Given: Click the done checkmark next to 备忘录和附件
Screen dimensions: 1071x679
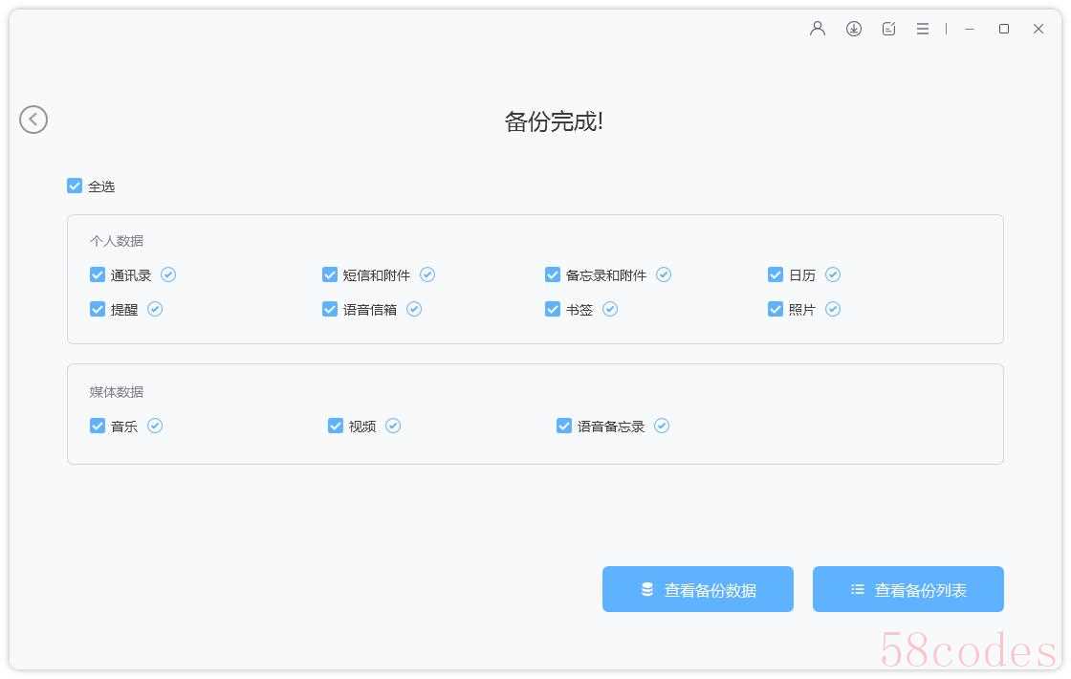Looking at the screenshot, I should 664,274.
